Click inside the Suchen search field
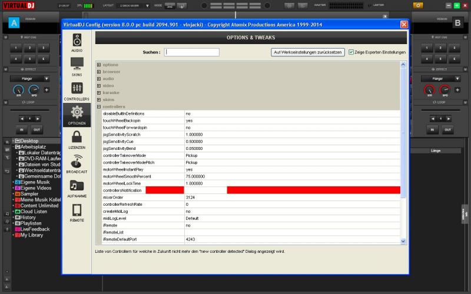The height and width of the screenshot is (294, 471). [192, 52]
